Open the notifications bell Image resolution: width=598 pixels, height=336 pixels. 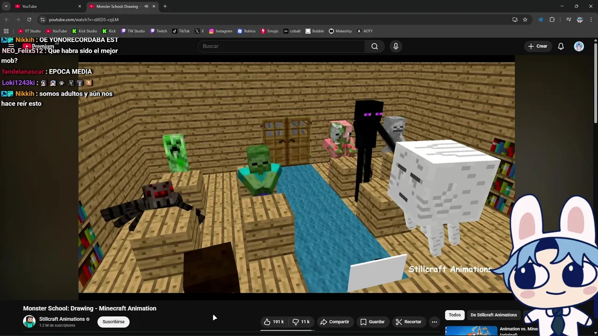pyautogui.click(x=561, y=46)
